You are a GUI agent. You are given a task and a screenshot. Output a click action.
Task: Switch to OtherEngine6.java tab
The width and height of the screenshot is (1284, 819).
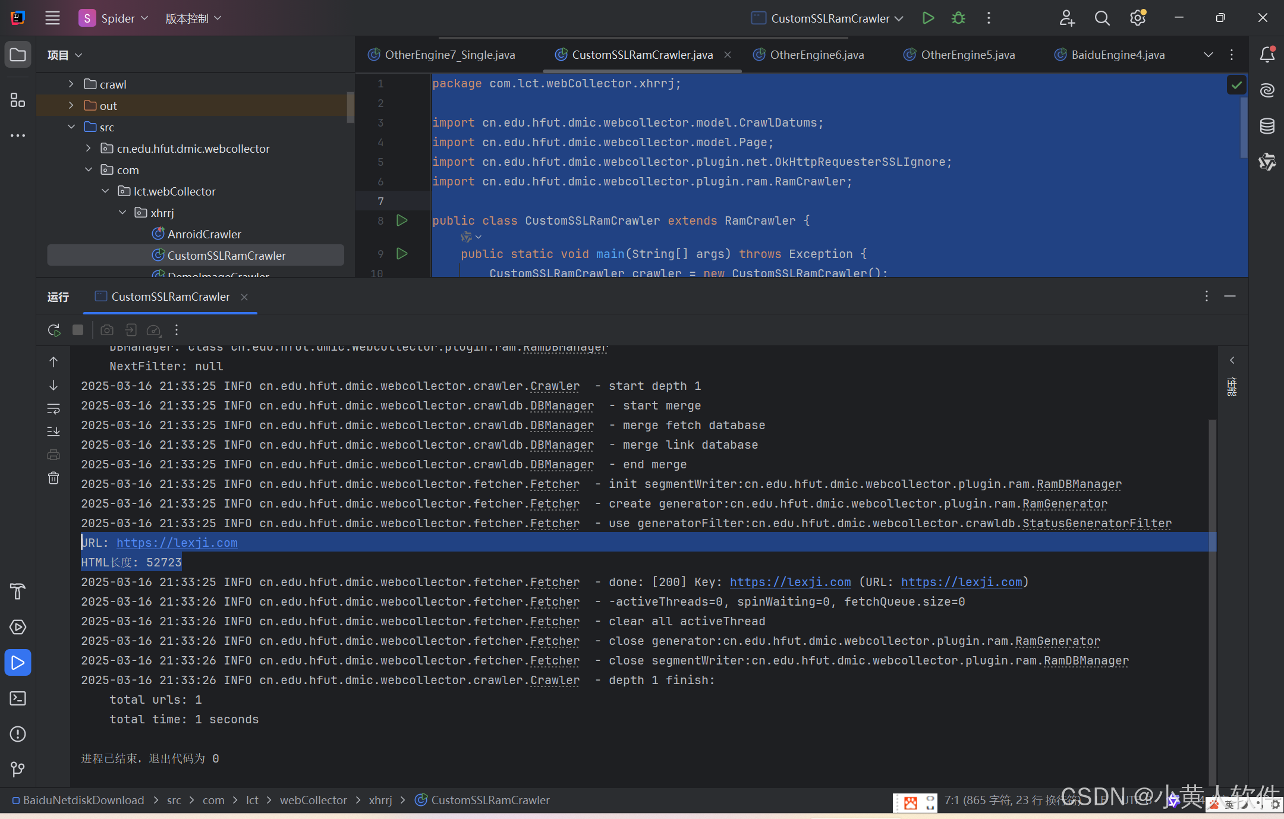[x=808, y=55]
